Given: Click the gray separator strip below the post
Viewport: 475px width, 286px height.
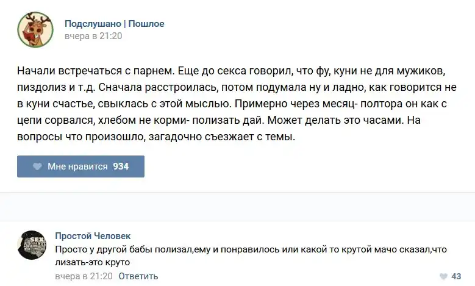Looking at the screenshot, I should pyautogui.click(x=237, y=207).
